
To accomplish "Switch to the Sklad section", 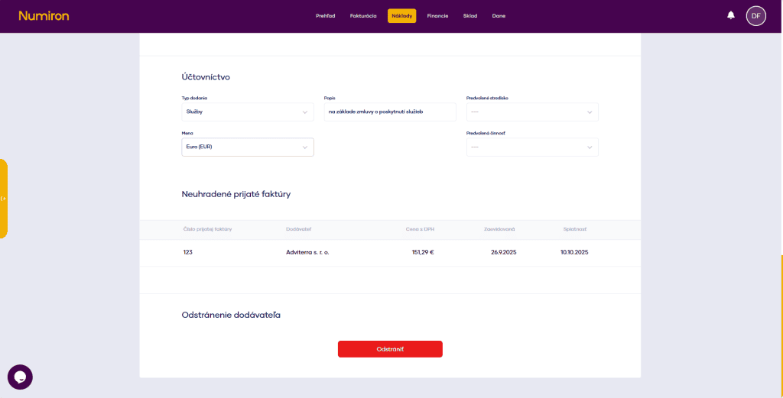I will [469, 16].
